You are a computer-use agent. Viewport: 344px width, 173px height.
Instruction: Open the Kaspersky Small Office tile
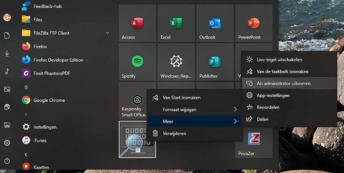137,101
